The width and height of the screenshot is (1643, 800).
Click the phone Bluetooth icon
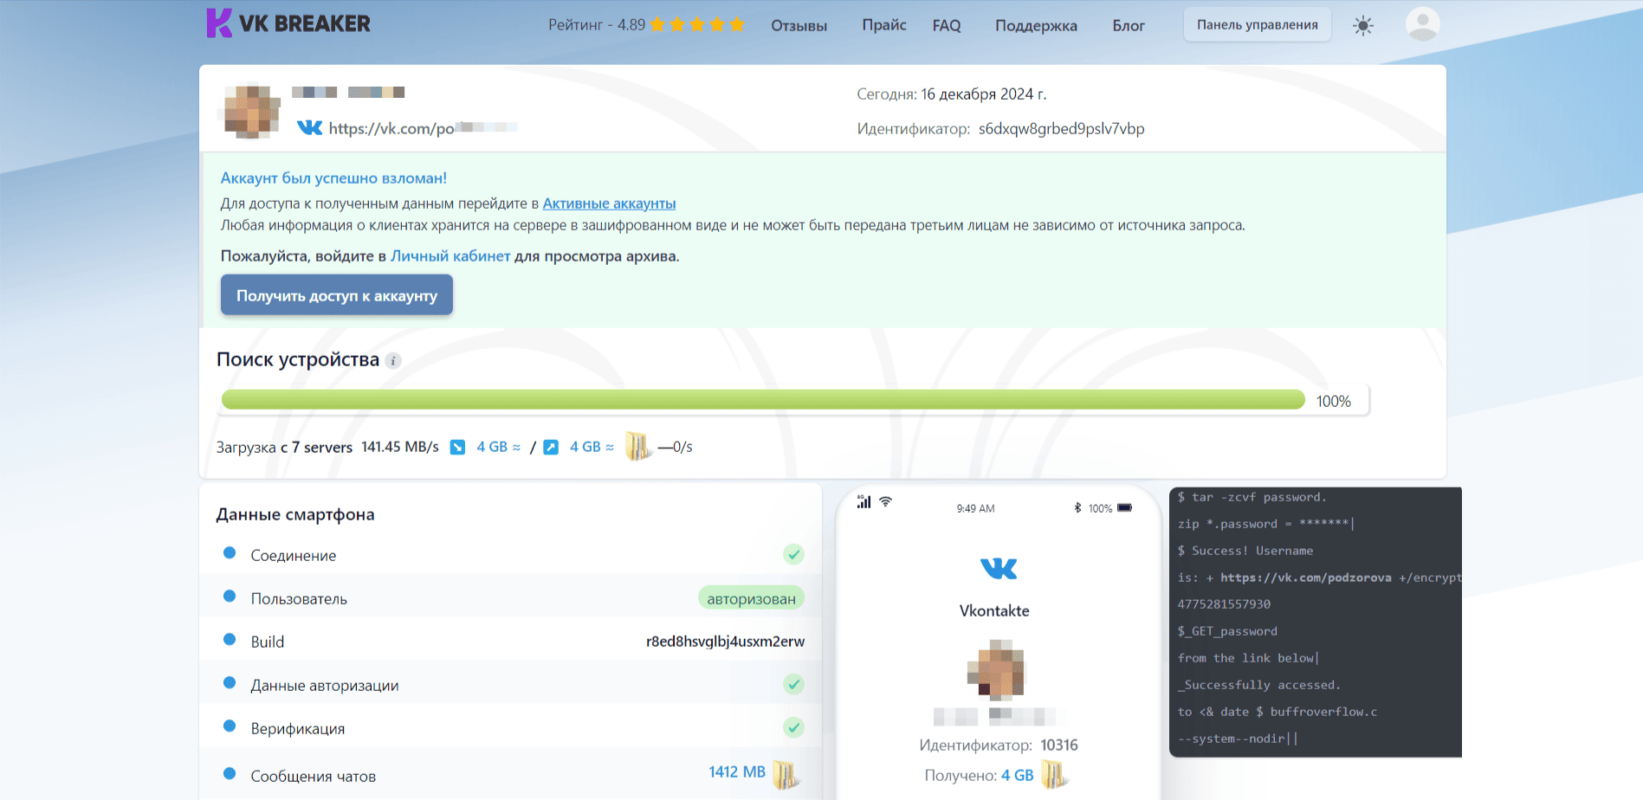click(x=1077, y=507)
